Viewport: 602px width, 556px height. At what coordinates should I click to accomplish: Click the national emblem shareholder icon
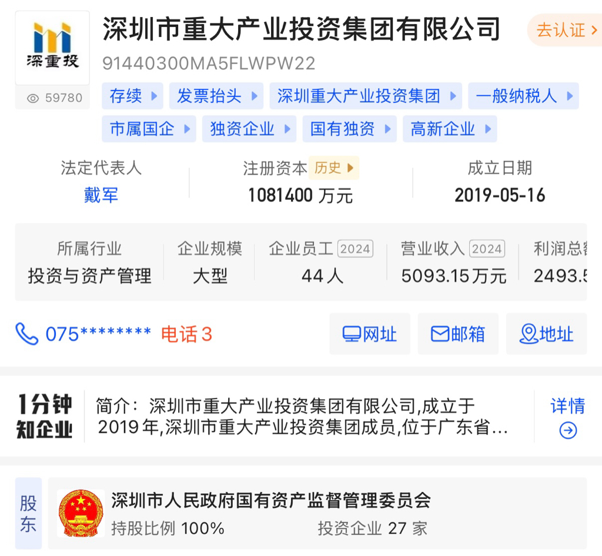(x=81, y=513)
